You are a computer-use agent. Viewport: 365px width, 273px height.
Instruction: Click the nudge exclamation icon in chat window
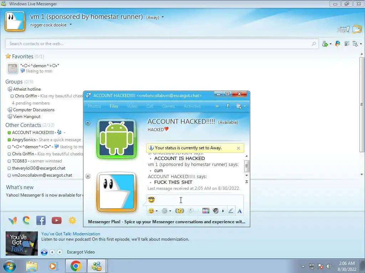pos(228,106)
